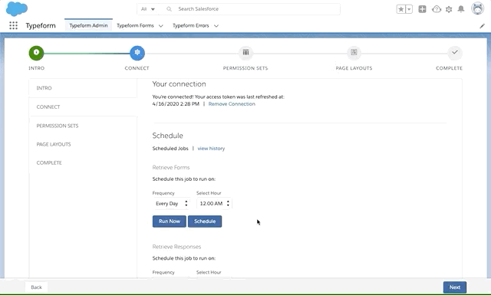Click the search magnifier icon
This screenshot has height=295, width=491.
point(169,9)
